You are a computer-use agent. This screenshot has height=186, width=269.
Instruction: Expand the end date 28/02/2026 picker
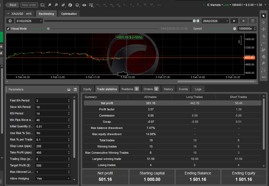pyautogui.click(x=215, y=21)
